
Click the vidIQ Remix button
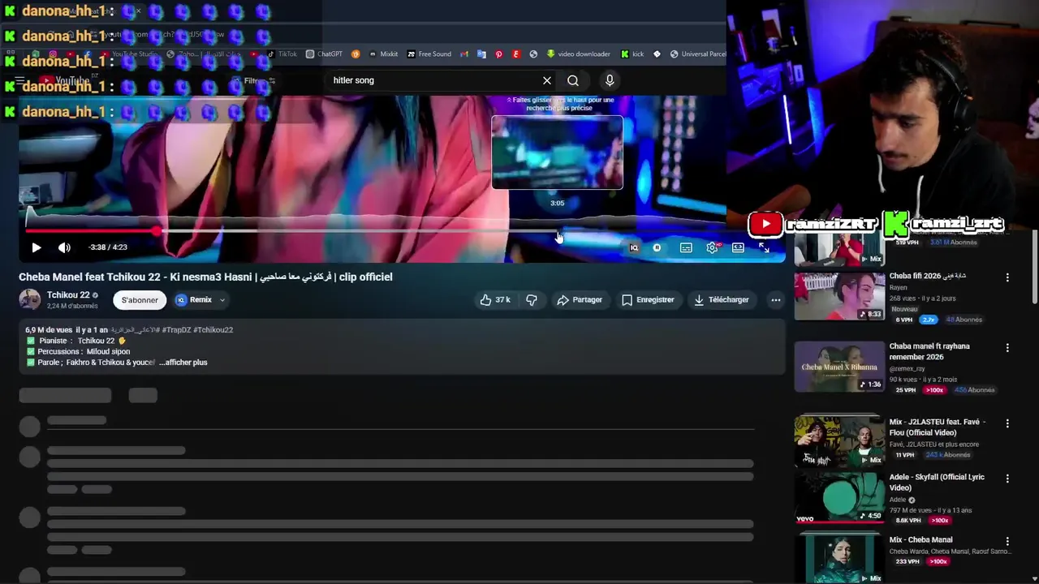194,300
